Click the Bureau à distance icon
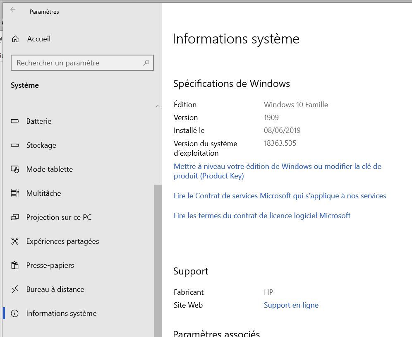 click(15, 289)
